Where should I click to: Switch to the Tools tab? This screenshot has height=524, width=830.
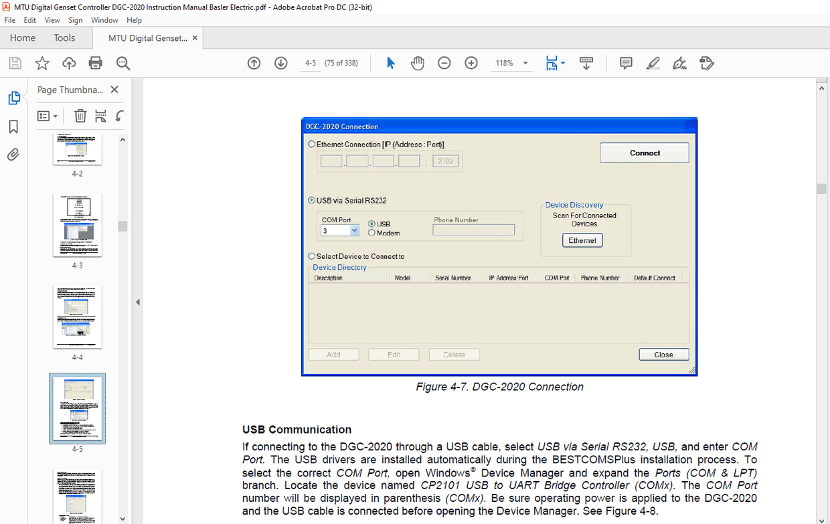64,38
